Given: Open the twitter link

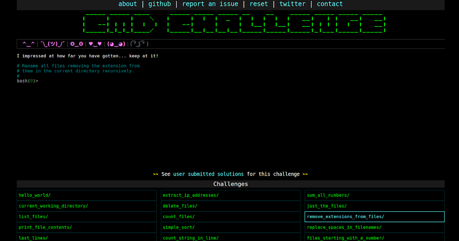Looking at the screenshot, I should (292, 4).
